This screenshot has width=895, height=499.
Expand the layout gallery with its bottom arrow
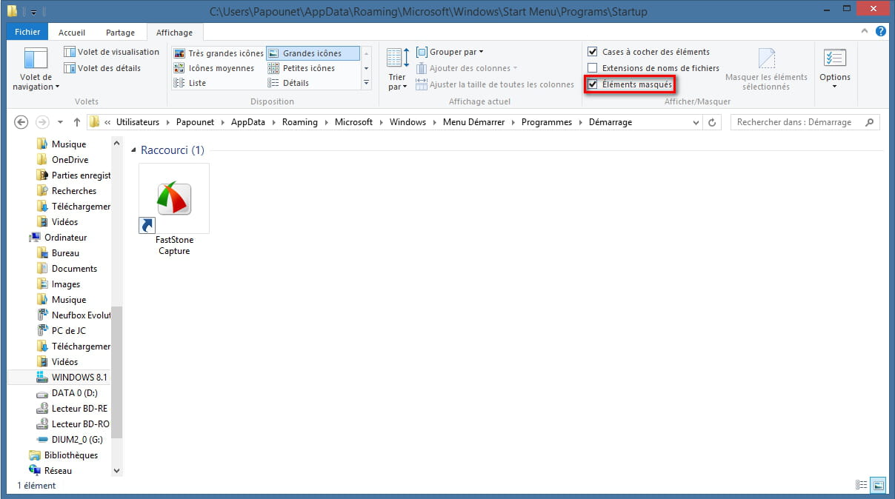(x=366, y=83)
